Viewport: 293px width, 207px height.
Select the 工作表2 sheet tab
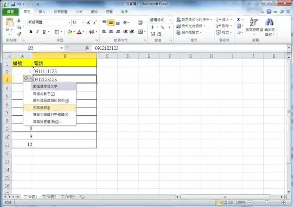(x=49, y=197)
